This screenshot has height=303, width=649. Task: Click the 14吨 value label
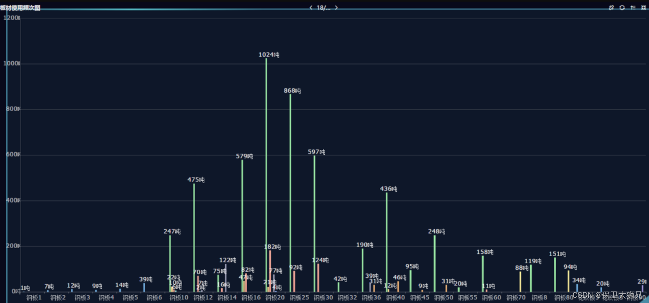tap(122, 285)
